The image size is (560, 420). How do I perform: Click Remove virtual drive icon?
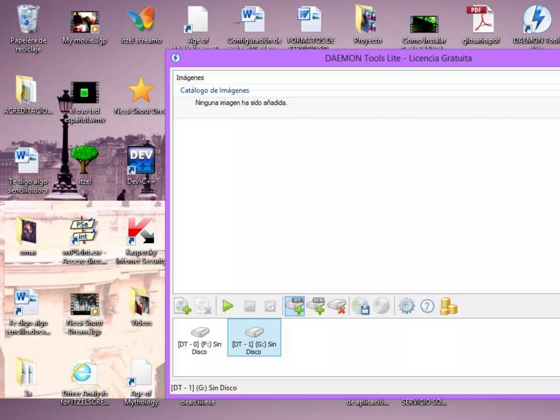point(337,306)
